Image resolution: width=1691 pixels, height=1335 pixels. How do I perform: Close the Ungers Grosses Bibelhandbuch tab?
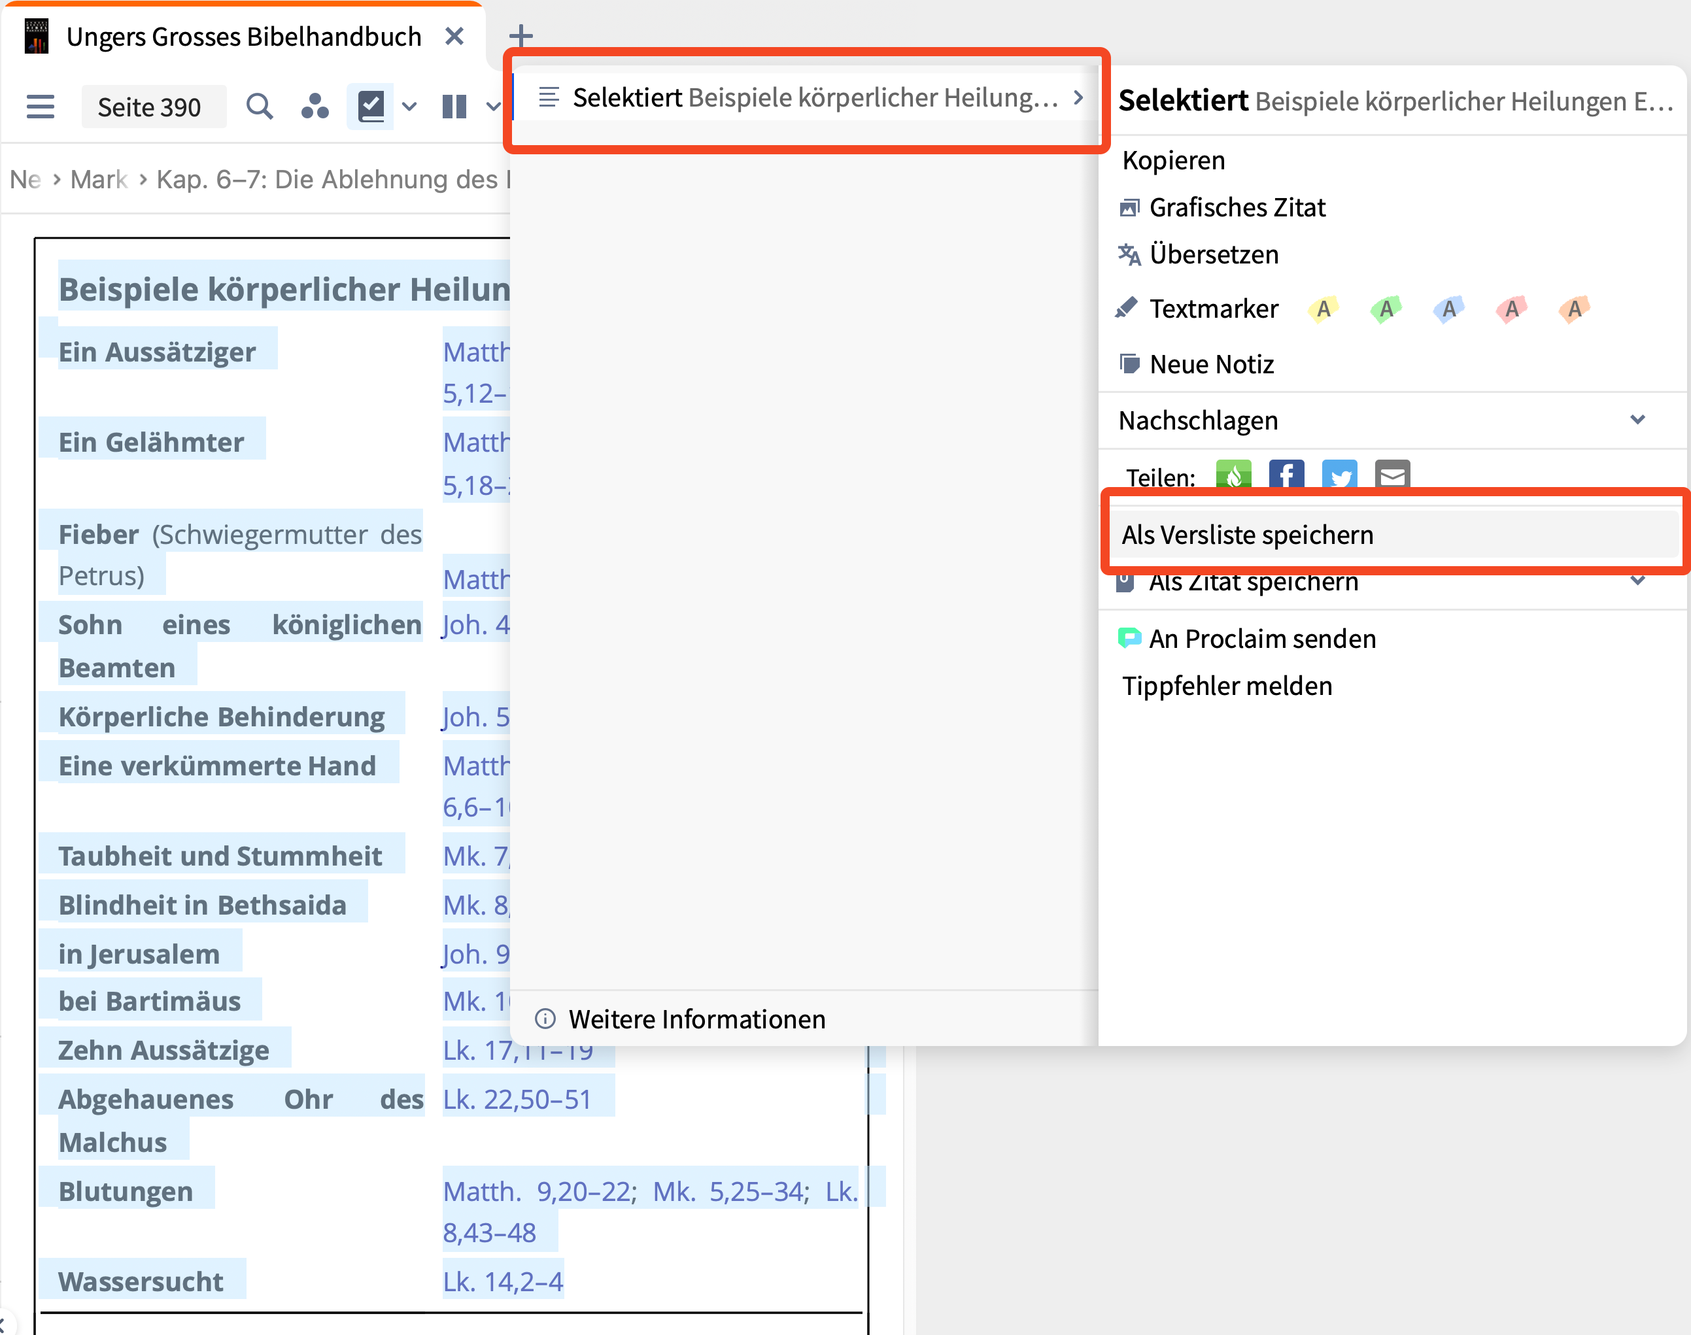pyautogui.click(x=454, y=36)
